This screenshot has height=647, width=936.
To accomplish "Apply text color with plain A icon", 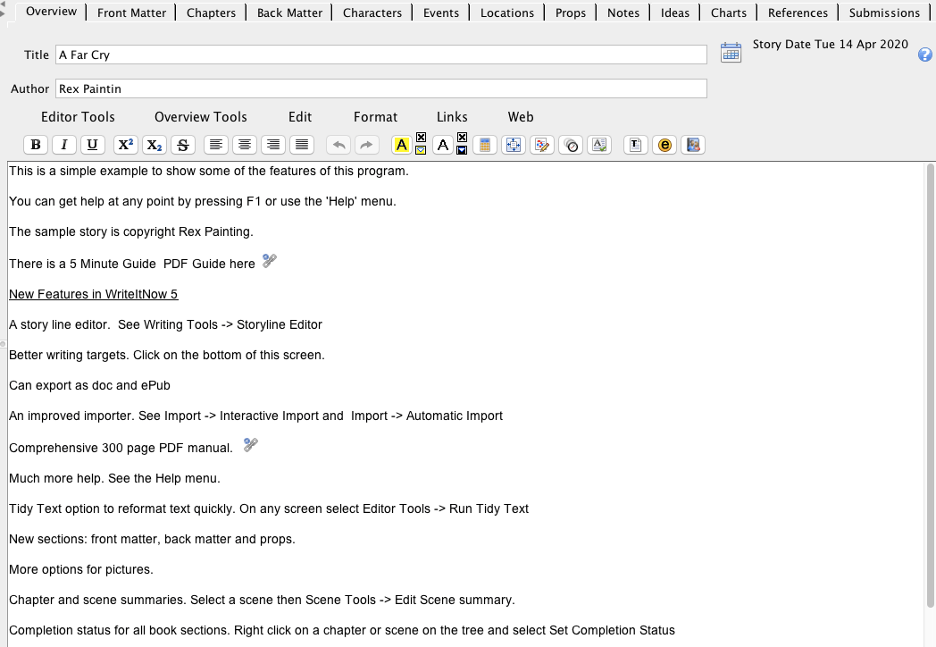I will pos(442,145).
